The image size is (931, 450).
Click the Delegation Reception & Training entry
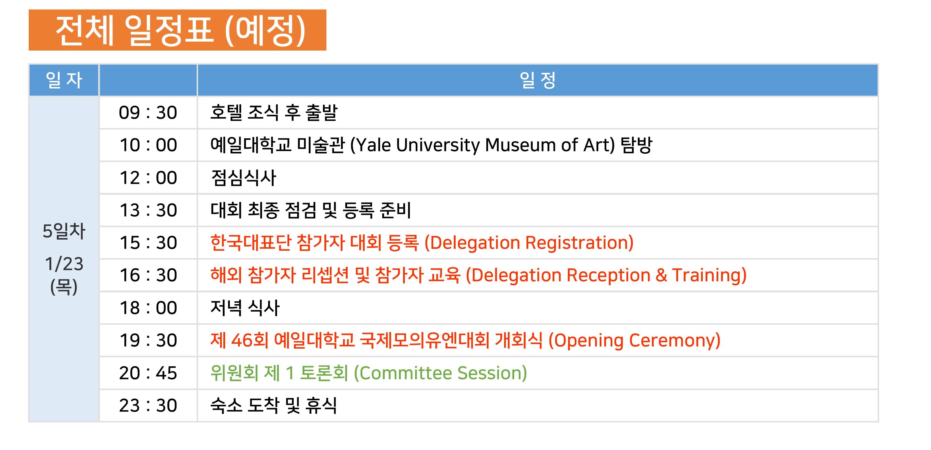(x=479, y=275)
